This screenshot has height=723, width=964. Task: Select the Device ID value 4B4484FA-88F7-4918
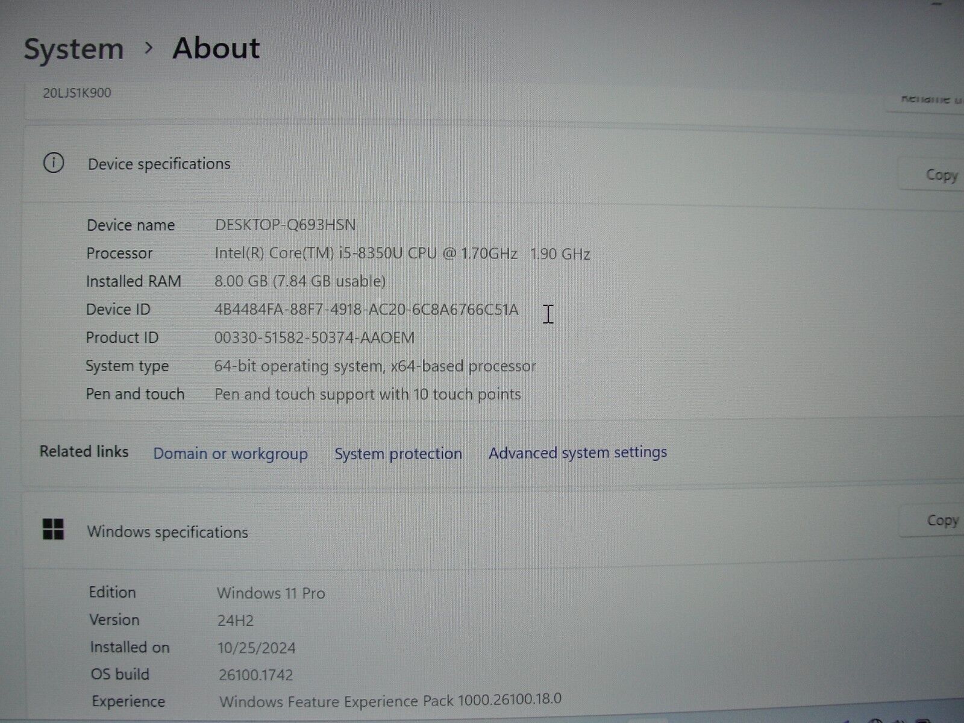366,310
